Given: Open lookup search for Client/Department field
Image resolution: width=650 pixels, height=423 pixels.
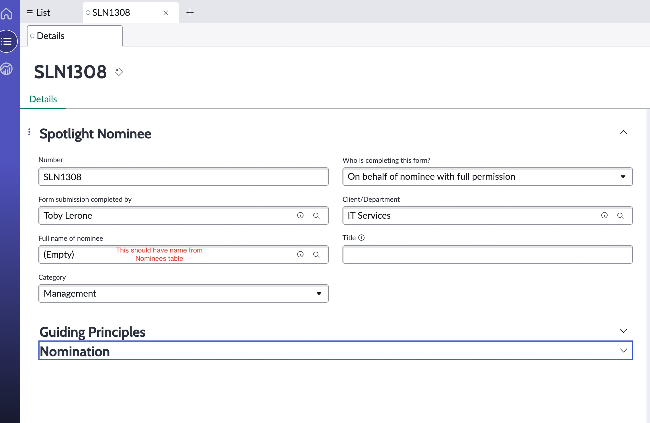Looking at the screenshot, I should tap(620, 216).
